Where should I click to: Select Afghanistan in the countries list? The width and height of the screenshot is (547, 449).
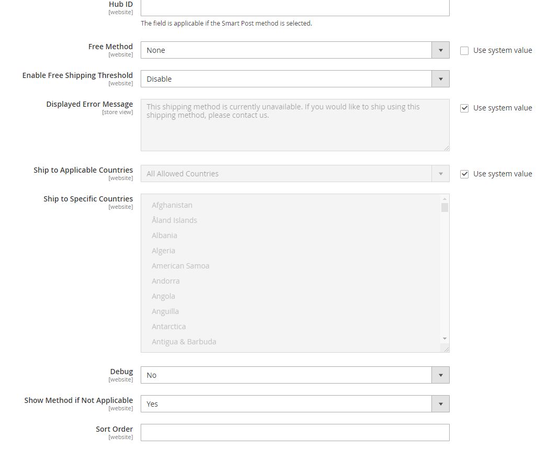click(172, 205)
